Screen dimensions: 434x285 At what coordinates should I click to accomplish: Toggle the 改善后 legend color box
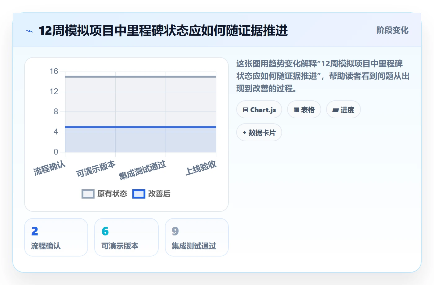click(x=139, y=194)
